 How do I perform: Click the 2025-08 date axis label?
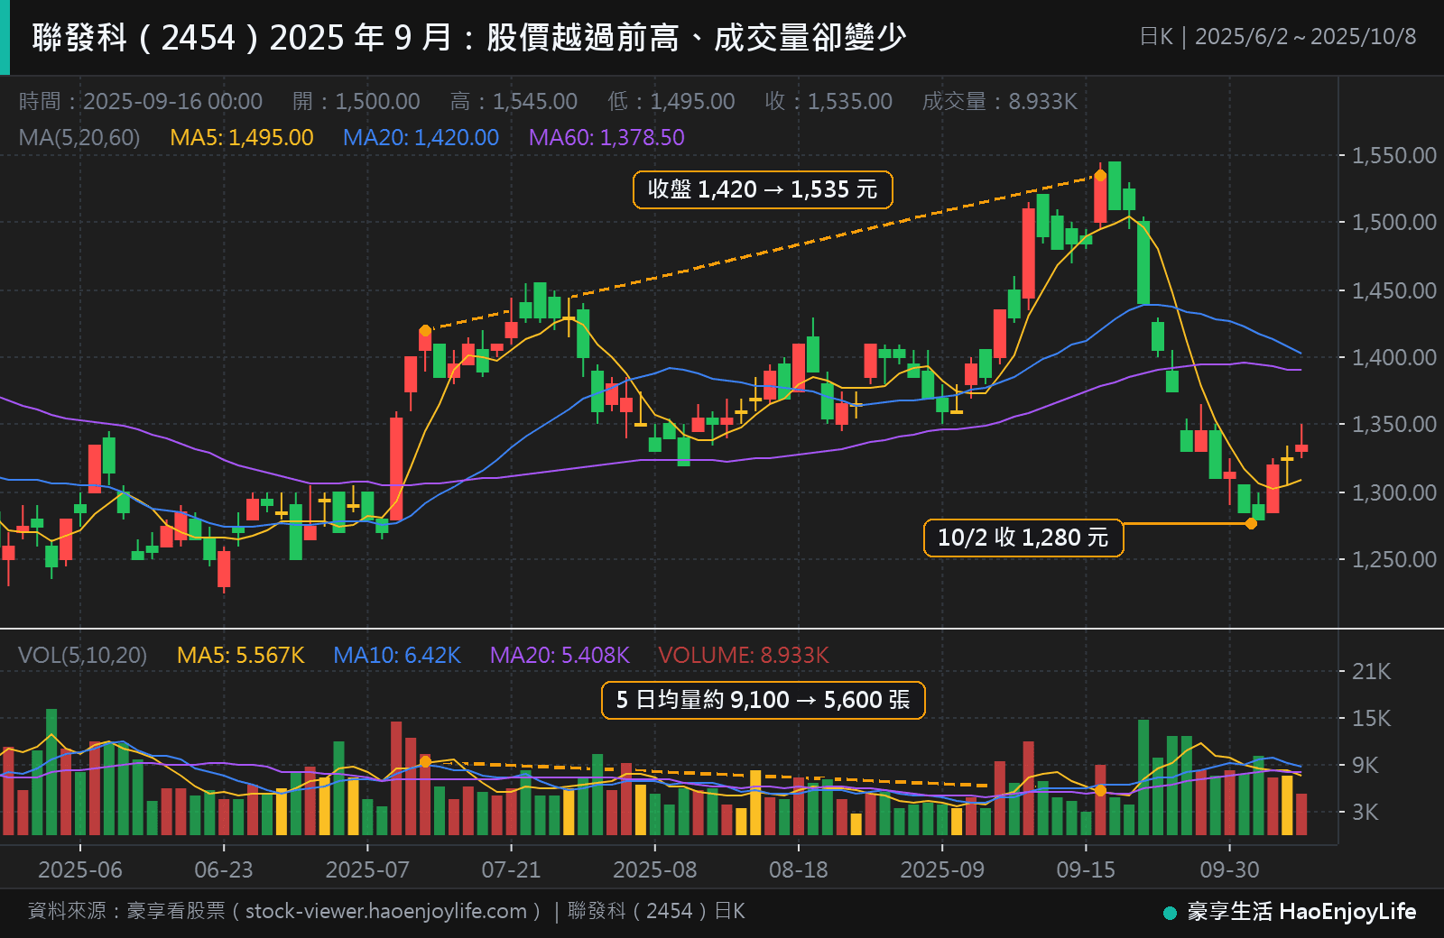point(655,869)
